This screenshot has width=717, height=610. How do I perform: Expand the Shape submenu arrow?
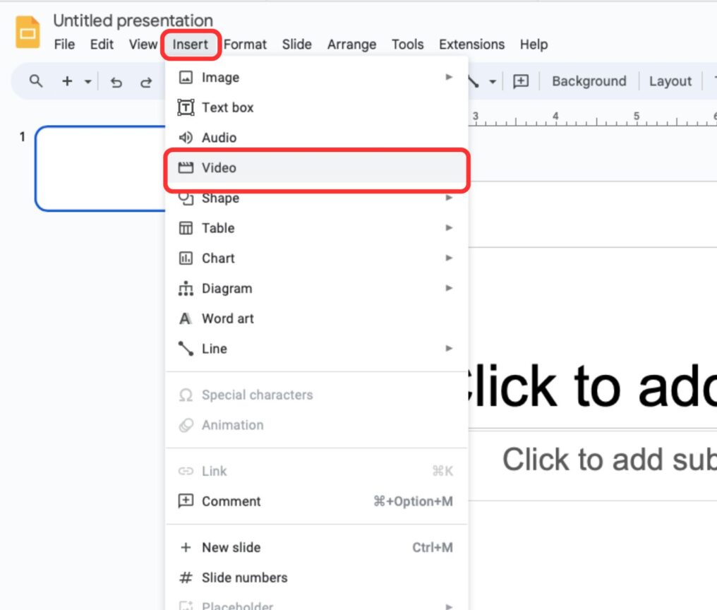click(449, 198)
